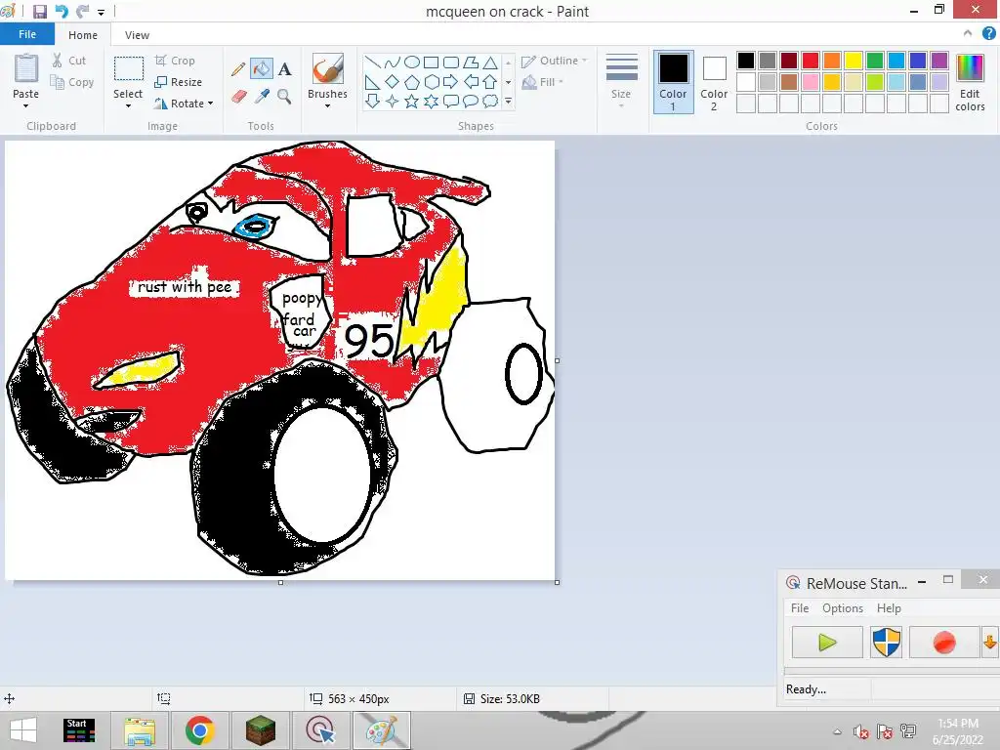Click the Save icon in quick access toolbar
The height and width of the screenshot is (750, 1000).
[x=39, y=12]
